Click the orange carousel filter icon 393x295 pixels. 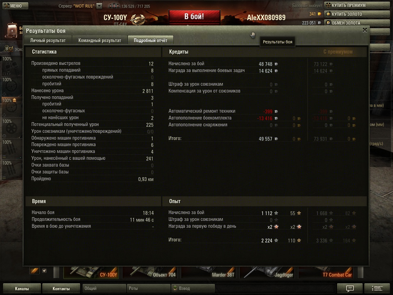tap(34, 271)
